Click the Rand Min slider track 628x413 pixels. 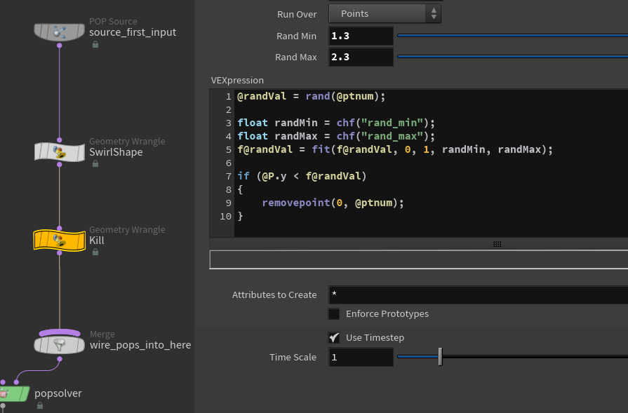pos(512,35)
